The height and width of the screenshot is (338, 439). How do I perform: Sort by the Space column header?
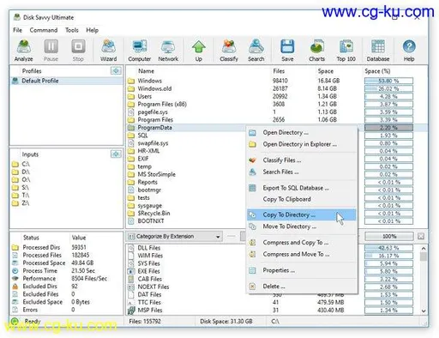326,71
